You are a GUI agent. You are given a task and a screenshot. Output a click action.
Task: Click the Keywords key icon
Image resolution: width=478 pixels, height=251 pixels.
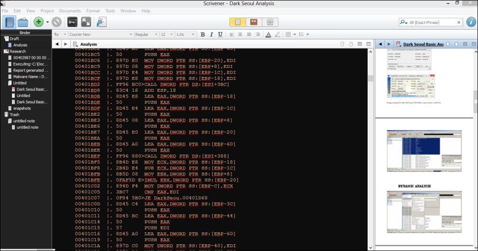(72, 22)
